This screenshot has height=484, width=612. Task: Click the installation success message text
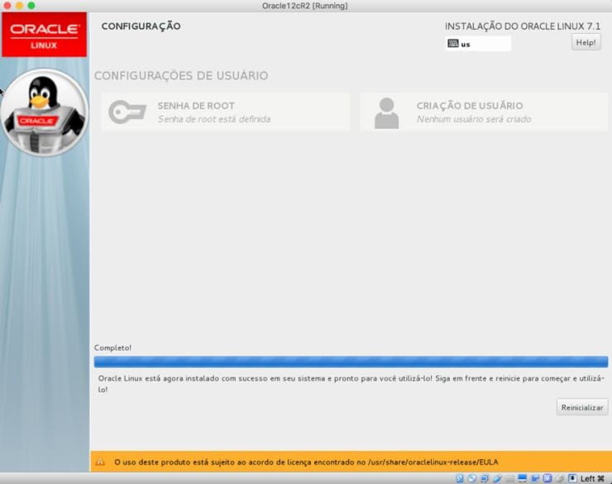tap(351, 384)
